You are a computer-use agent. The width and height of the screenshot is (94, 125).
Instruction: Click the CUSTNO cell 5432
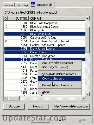pyautogui.click(x=18, y=67)
